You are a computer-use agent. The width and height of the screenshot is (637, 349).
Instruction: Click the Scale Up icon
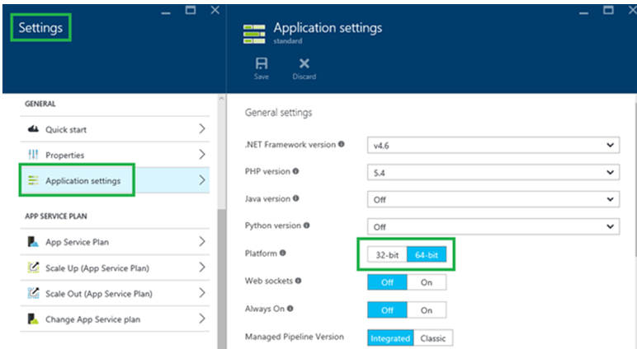(33, 268)
